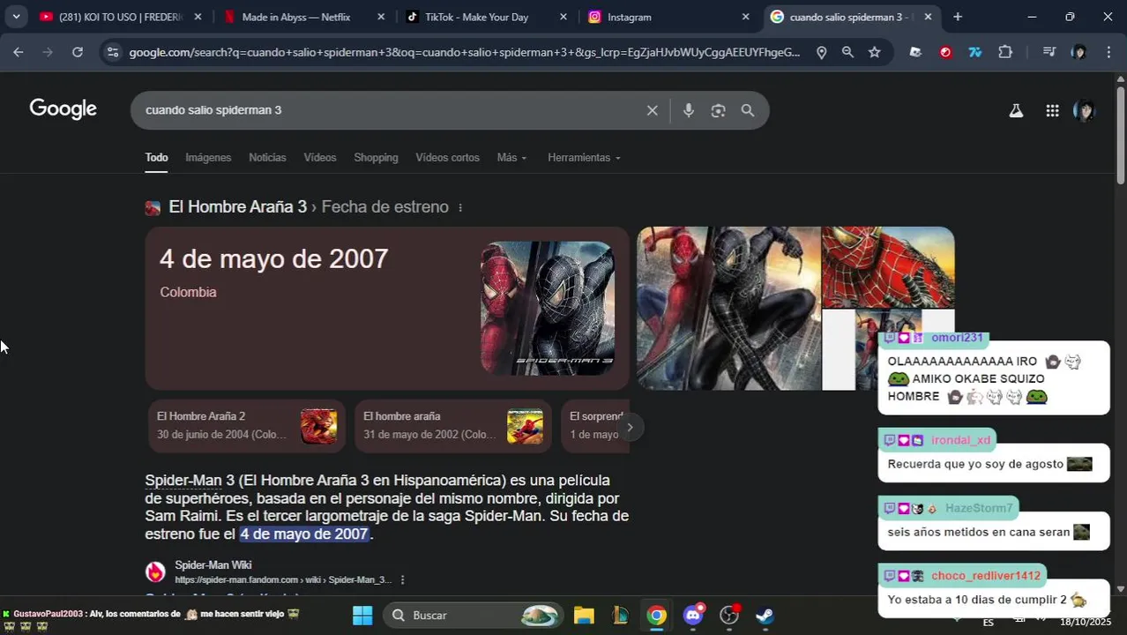
Task: Switch to the Shopping tab
Action: (376, 158)
